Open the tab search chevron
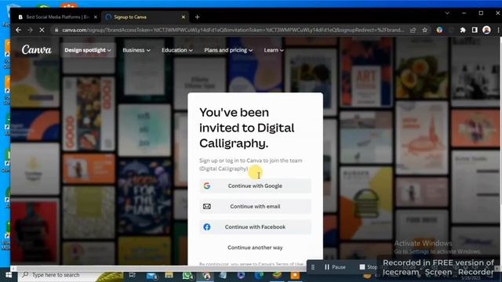This screenshot has height=282, width=502. coord(447,13)
